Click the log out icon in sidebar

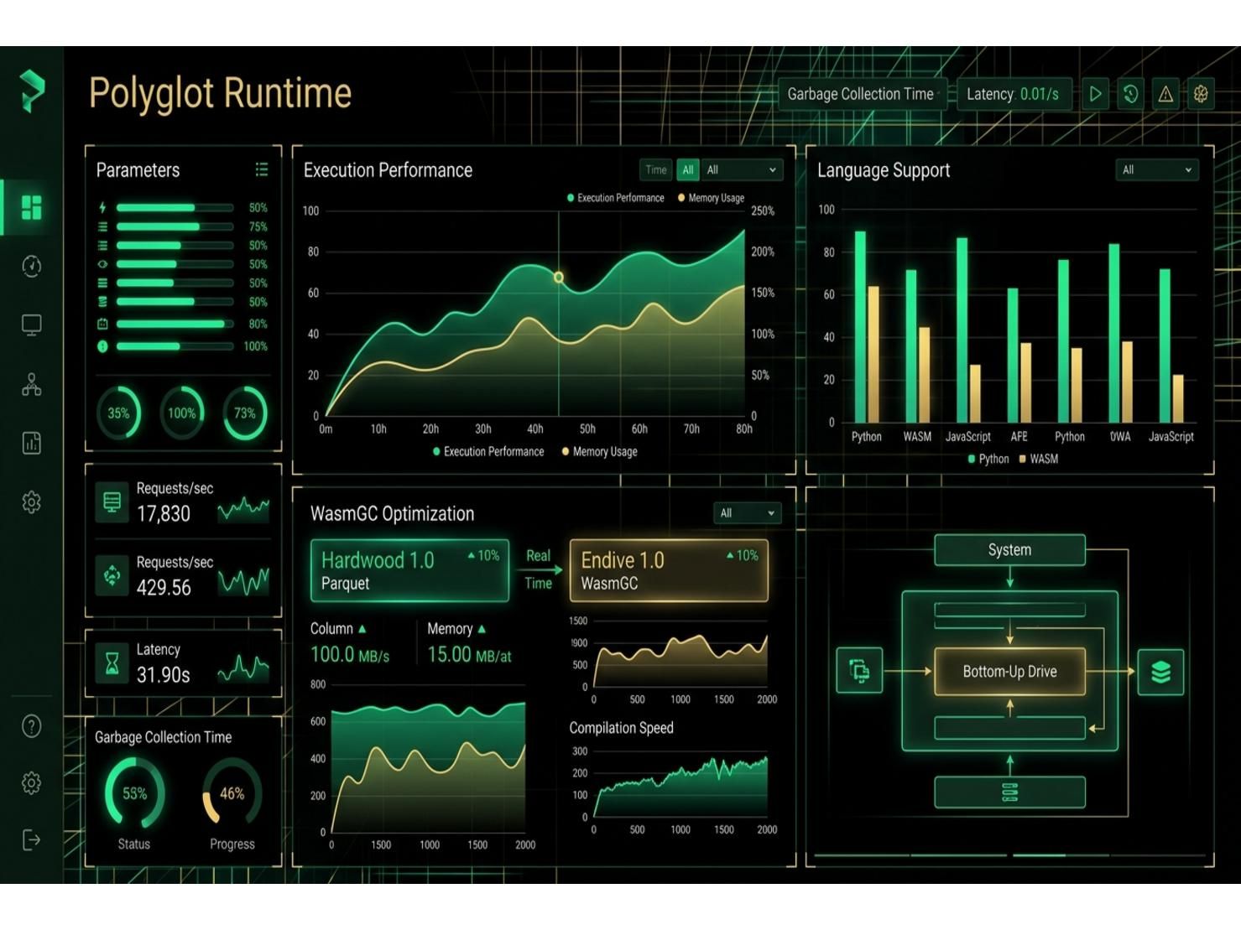(x=31, y=839)
